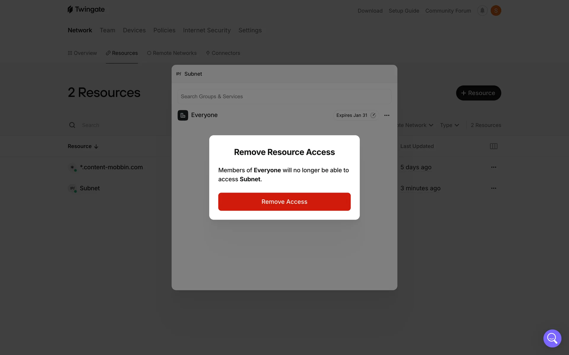Click the add Resource button
Screen dimensions: 569x355
click(478, 93)
